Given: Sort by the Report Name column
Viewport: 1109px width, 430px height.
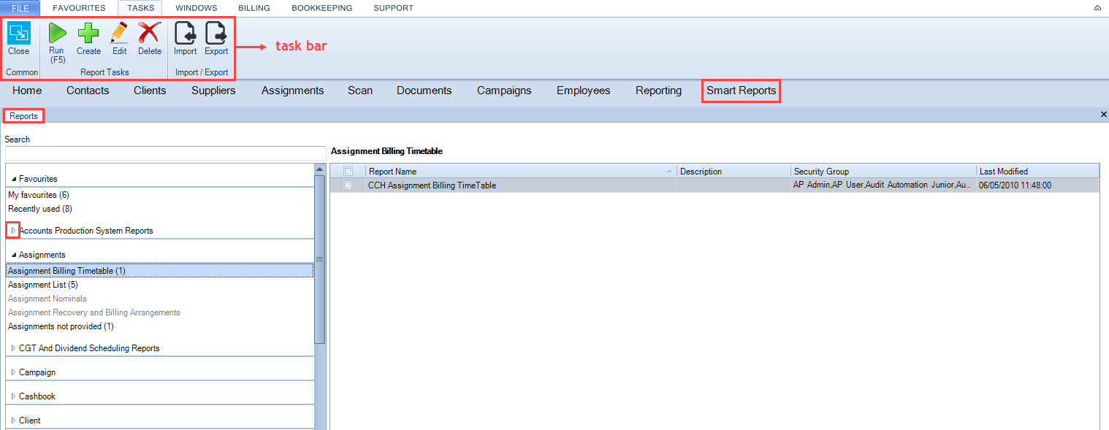Looking at the screenshot, I should coord(521,172).
